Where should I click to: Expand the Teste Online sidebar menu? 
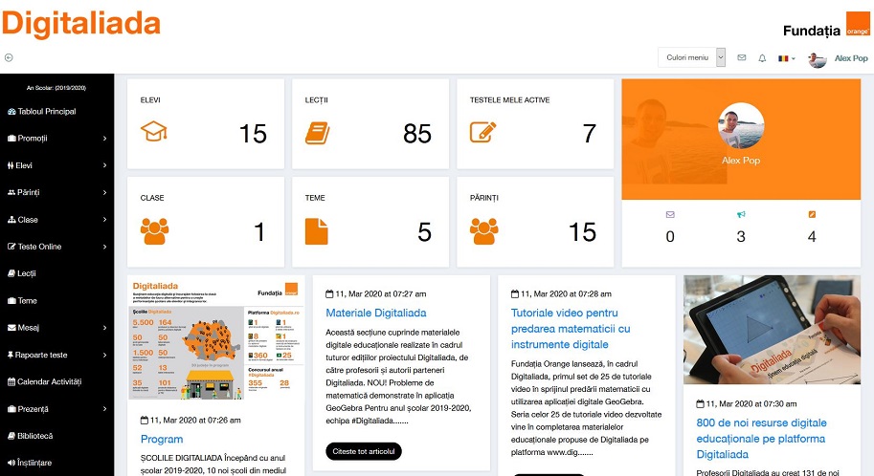click(x=56, y=247)
